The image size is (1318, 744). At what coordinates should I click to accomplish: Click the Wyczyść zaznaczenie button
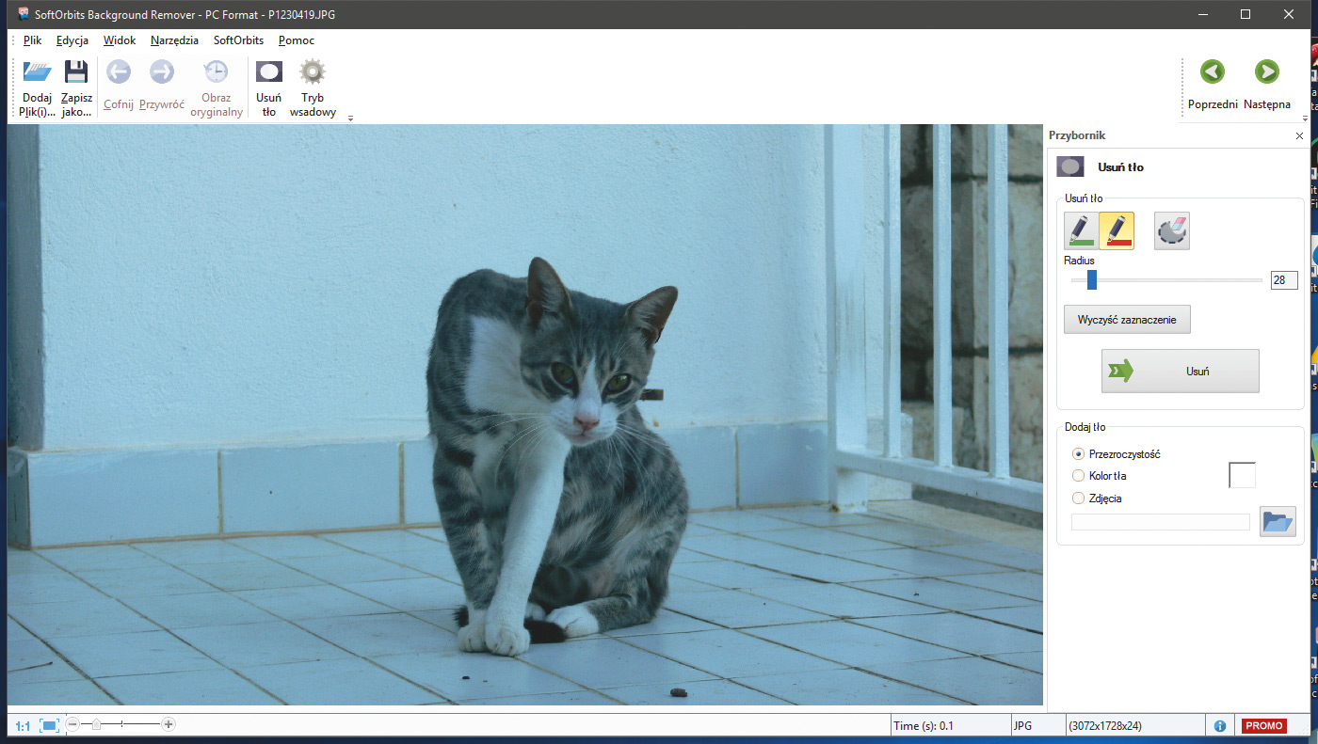[1127, 319]
